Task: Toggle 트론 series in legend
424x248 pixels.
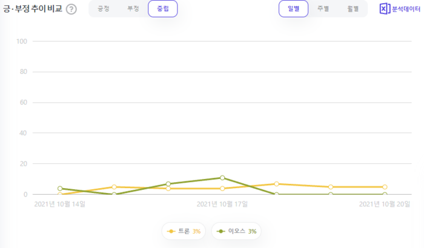Action: click(x=184, y=231)
